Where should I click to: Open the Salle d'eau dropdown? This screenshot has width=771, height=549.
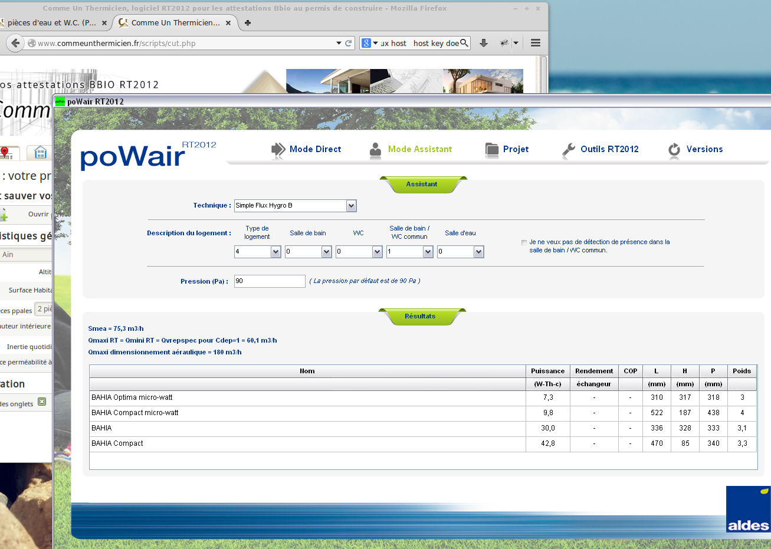[478, 252]
